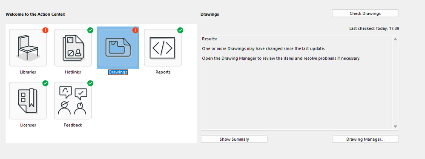Click the results scrollbar down arrow
Screen dimensions: 425x159
pyautogui.click(x=395, y=126)
